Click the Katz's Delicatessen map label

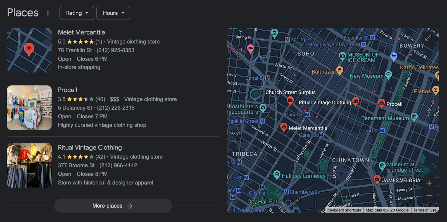point(419,67)
